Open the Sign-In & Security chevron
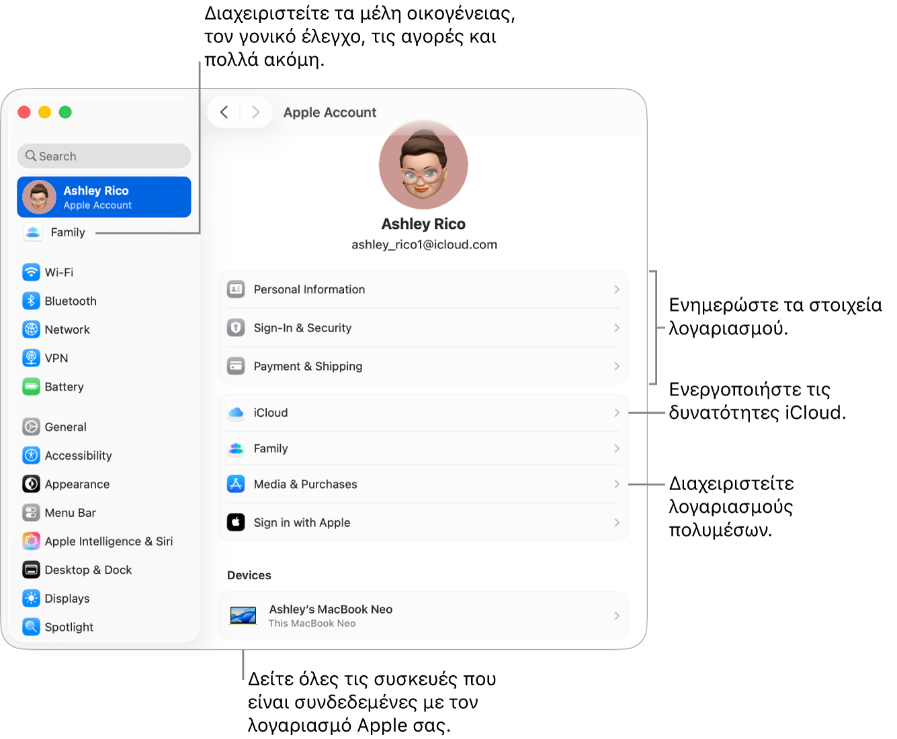Image resolution: width=897 pixels, height=739 pixels. pyautogui.click(x=616, y=328)
